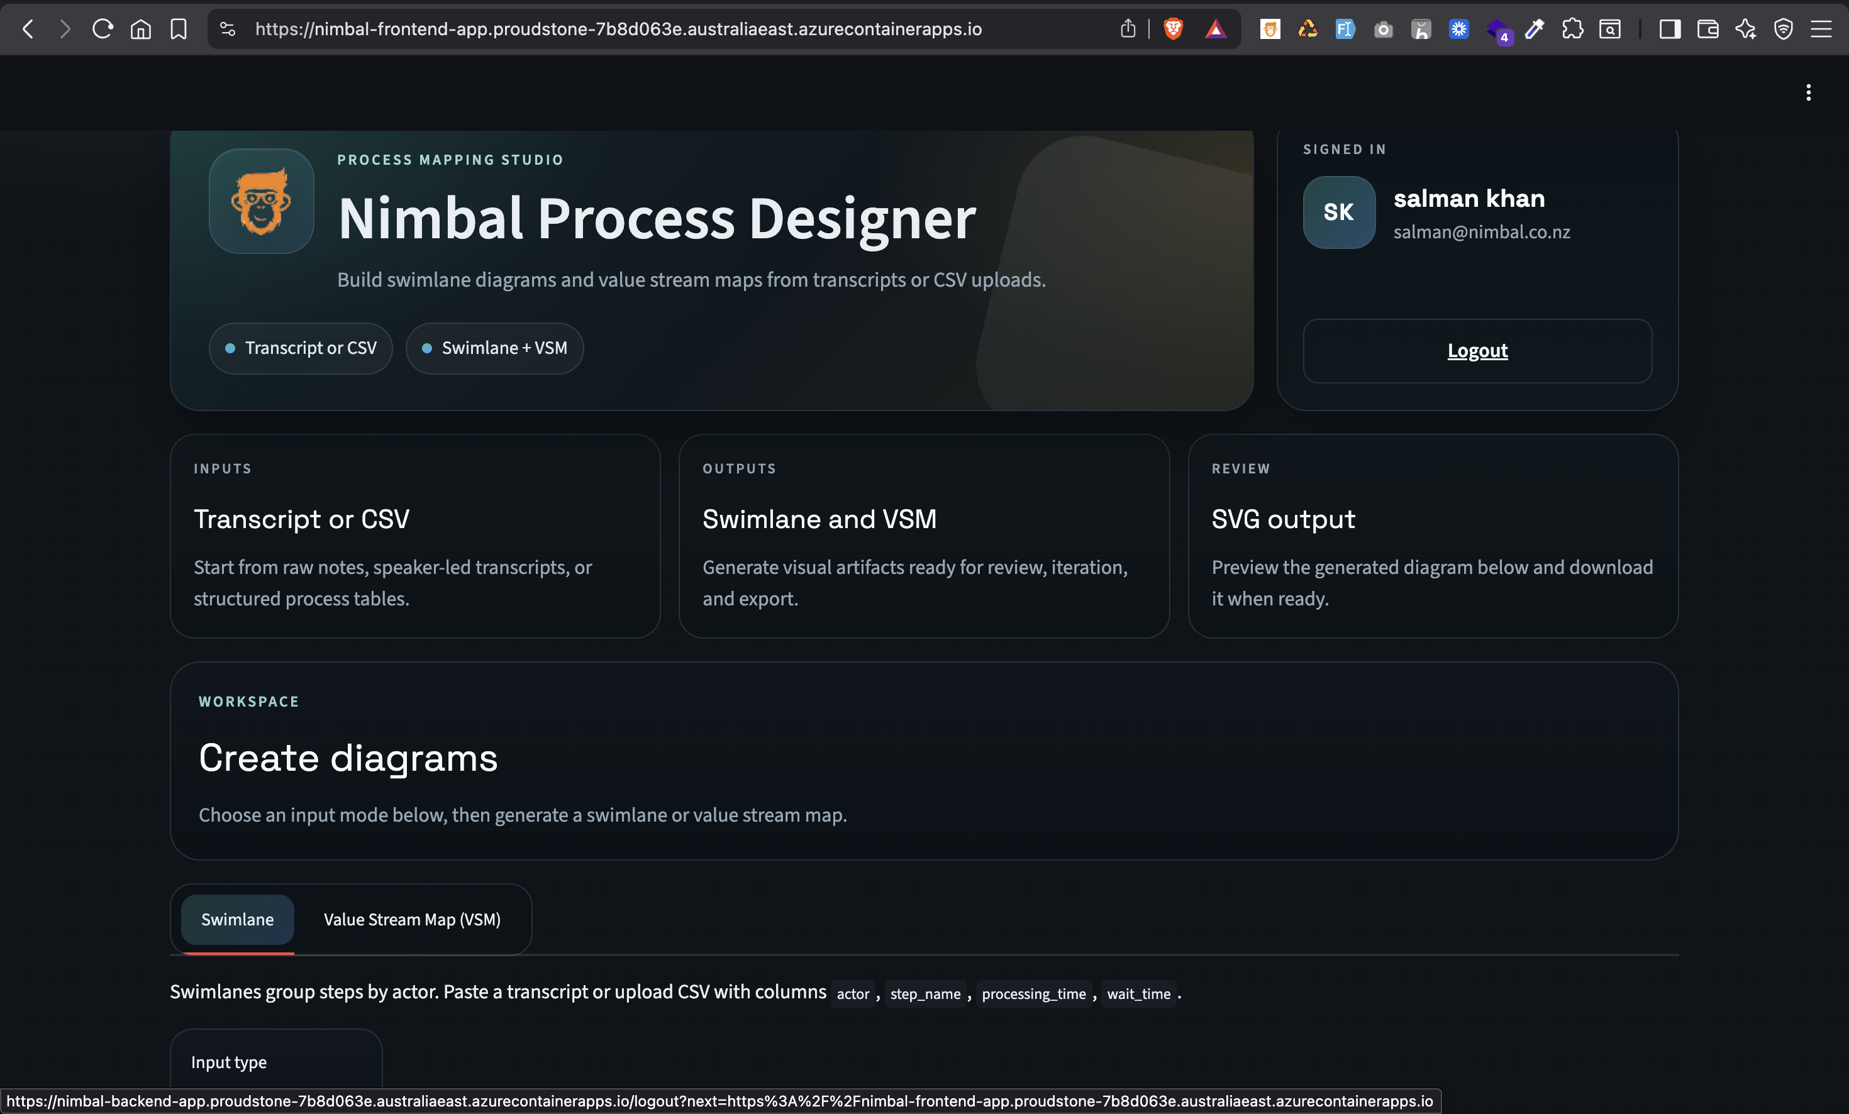
Task: Open the three-dot kebab menu
Action: (1809, 92)
